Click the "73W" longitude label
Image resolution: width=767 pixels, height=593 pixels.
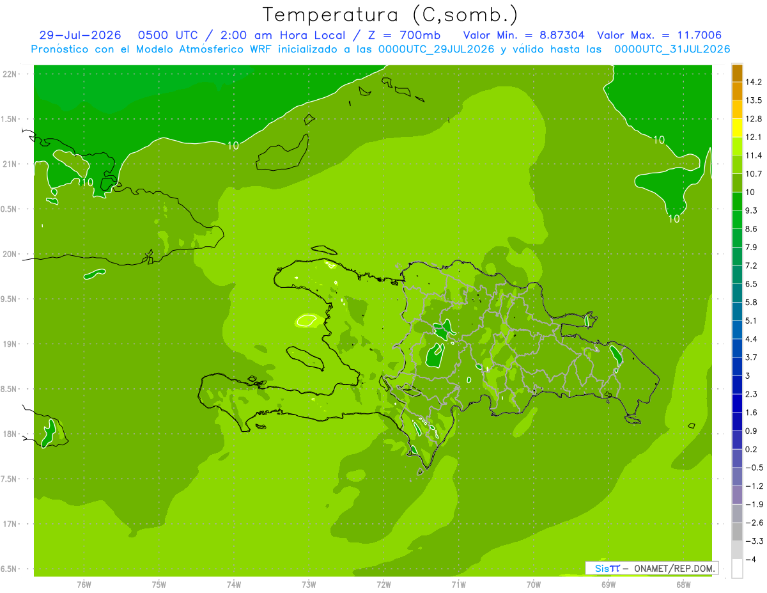309,585
